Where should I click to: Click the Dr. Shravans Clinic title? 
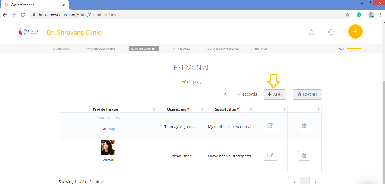[74, 32]
